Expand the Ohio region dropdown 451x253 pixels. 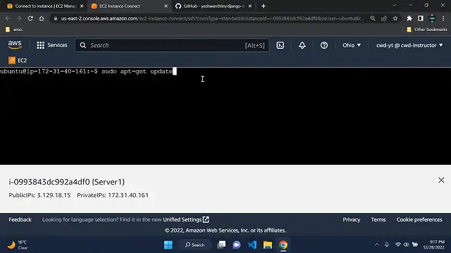point(352,45)
